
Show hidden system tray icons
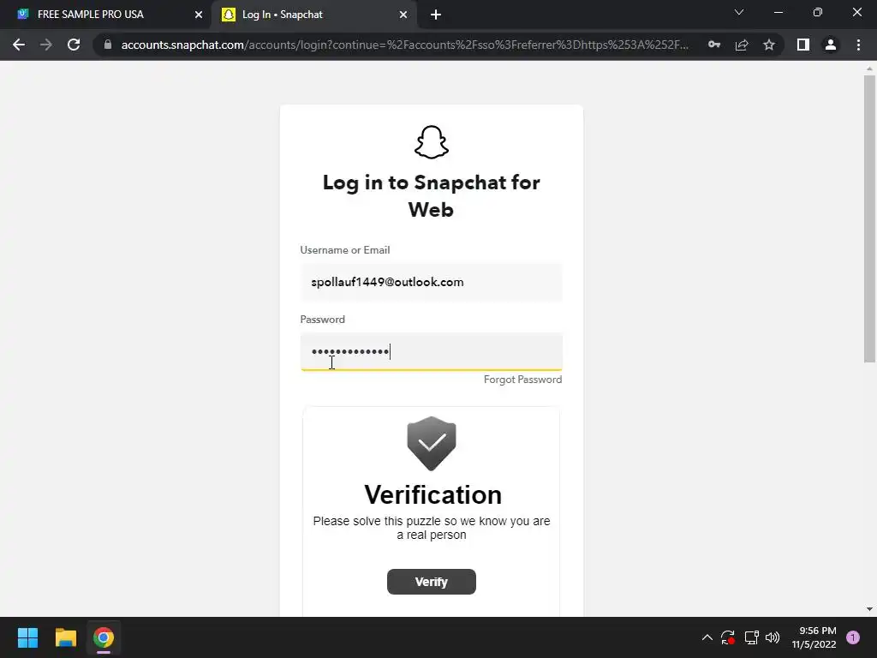tap(707, 637)
